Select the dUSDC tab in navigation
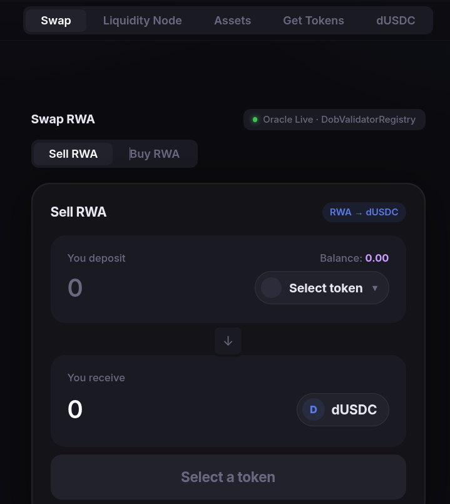The width and height of the screenshot is (450, 504). 396,21
